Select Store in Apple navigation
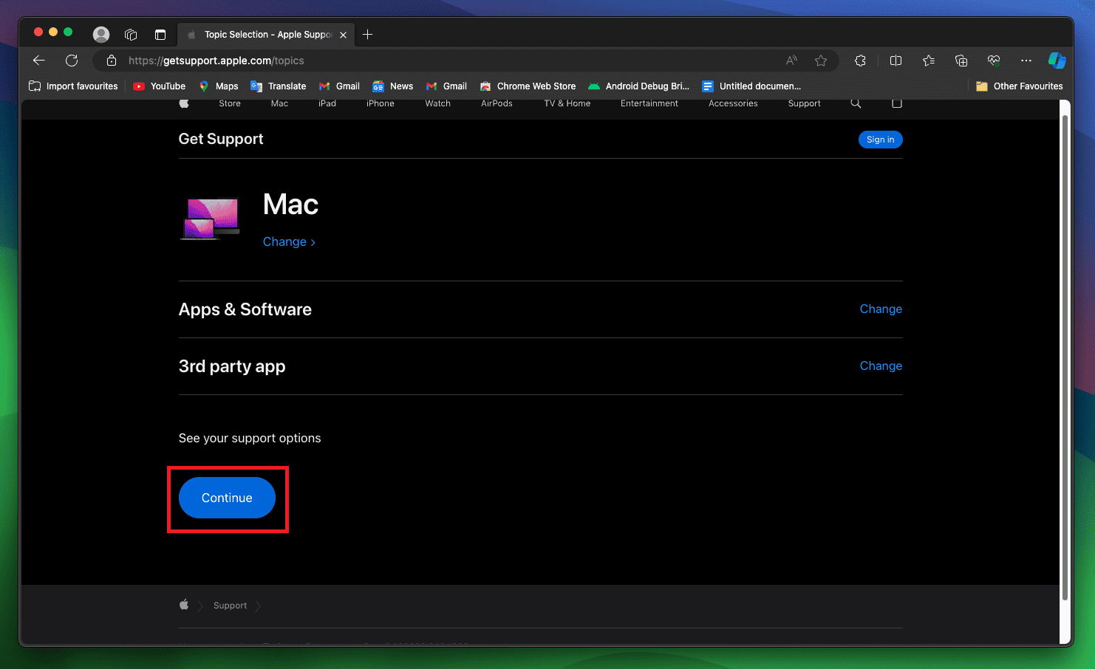Image resolution: width=1095 pixels, height=669 pixels. [x=230, y=103]
